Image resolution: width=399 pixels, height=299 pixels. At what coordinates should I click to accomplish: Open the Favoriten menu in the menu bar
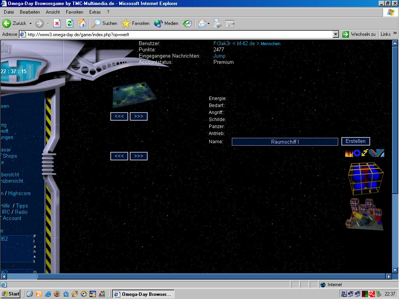pos(74,12)
